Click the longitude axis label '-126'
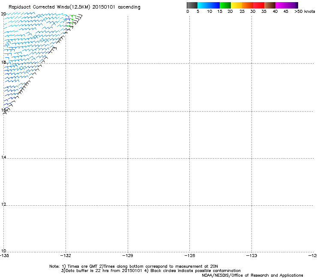This screenshot has height=278, width=317. click(x=190, y=256)
